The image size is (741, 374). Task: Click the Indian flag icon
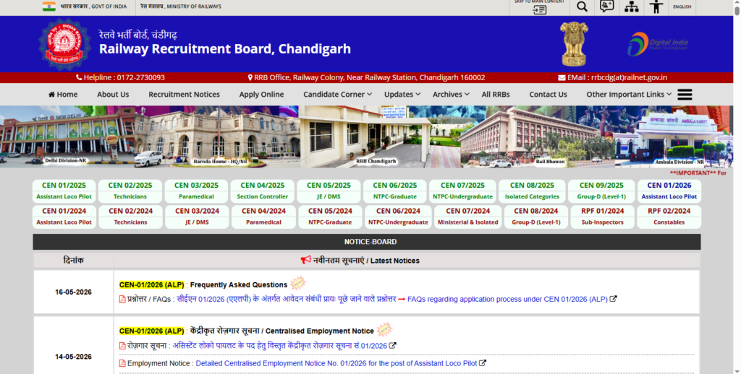coord(49,6)
